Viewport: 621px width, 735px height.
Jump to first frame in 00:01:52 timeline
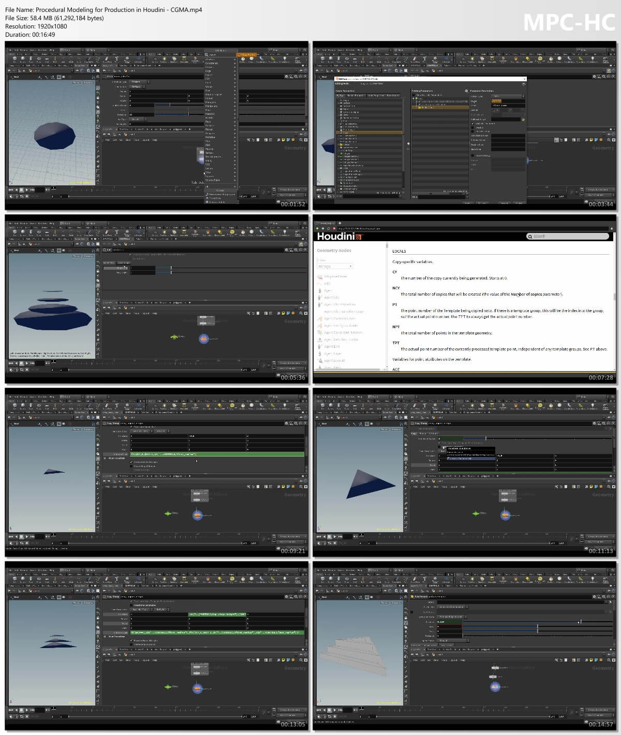pyautogui.click(x=10, y=189)
